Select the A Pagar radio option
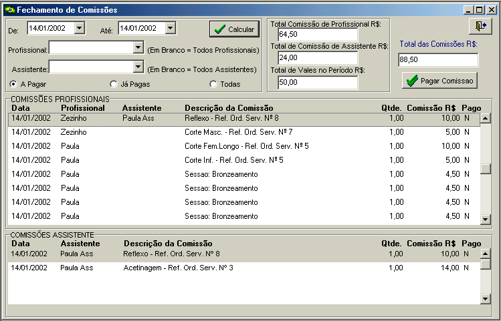The height and width of the screenshot is (321, 501). point(13,84)
